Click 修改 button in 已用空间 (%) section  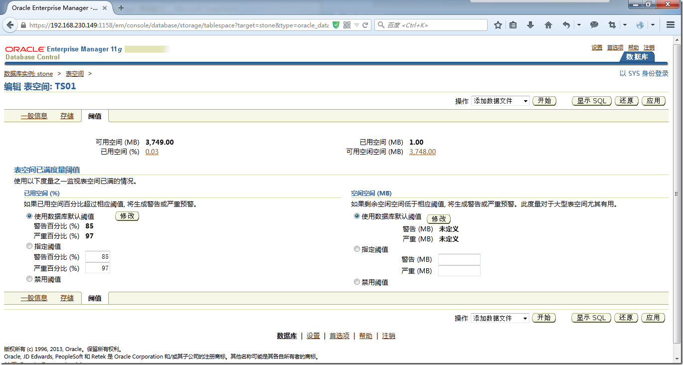coord(127,216)
